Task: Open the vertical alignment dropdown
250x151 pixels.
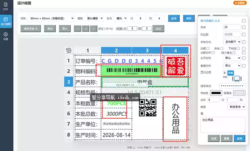Action: (x=232, y=66)
